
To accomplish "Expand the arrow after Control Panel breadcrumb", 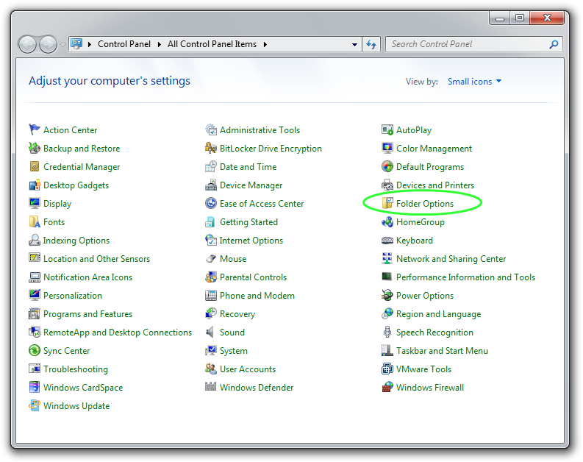I will coord(159,44).
